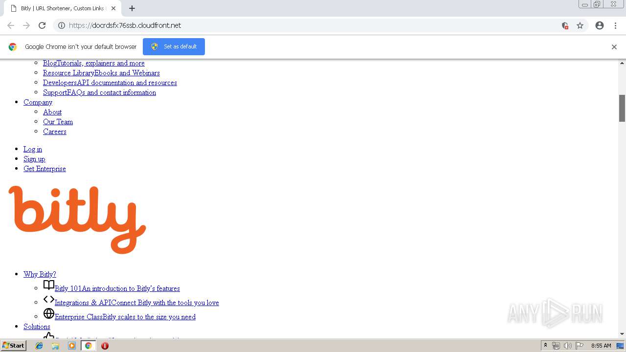Click the browser forward arrow
This screenshot has width=626, height=352.
[x=26, y=25]
